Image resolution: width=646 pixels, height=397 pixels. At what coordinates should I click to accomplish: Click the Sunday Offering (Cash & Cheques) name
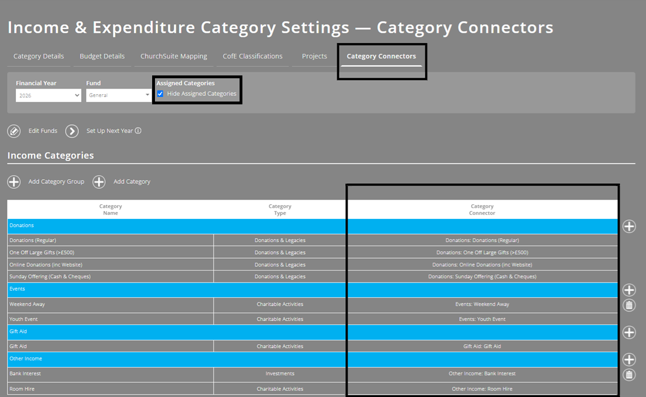(x=50, y=277)
